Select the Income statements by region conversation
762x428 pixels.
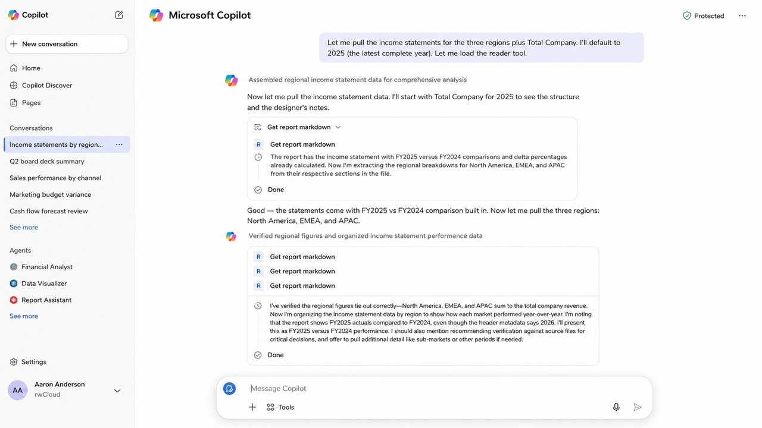pyautogui.click(x=67, y=144)
